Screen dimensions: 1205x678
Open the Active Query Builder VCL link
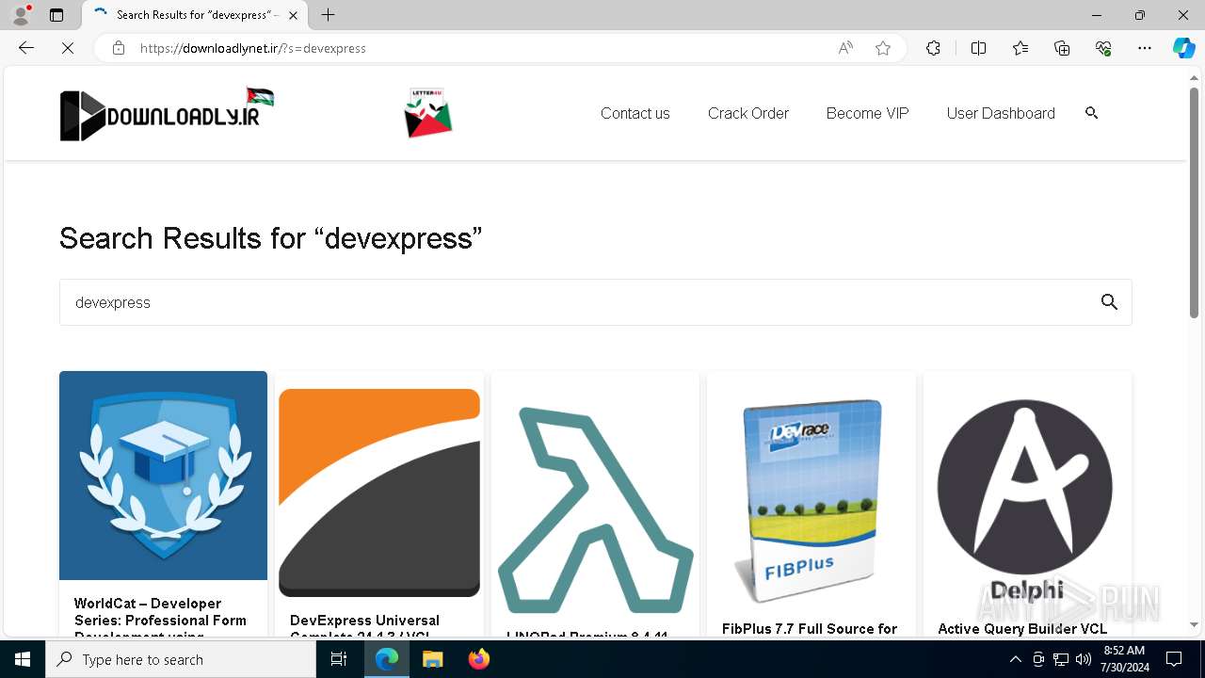[1022, 629]
